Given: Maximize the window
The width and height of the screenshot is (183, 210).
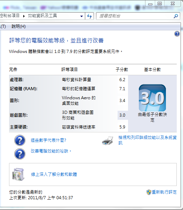Looking at the screenshot, I should click(160, 3).
